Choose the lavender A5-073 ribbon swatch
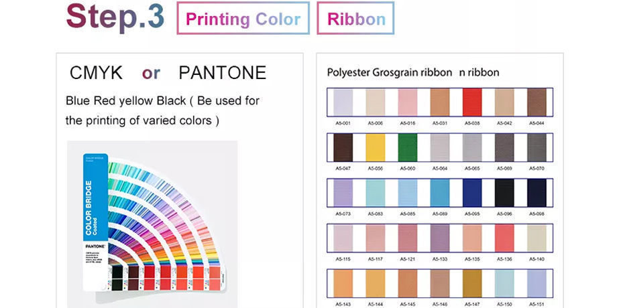The width and height of the screenshot is (617, 308). click(343, 193)
